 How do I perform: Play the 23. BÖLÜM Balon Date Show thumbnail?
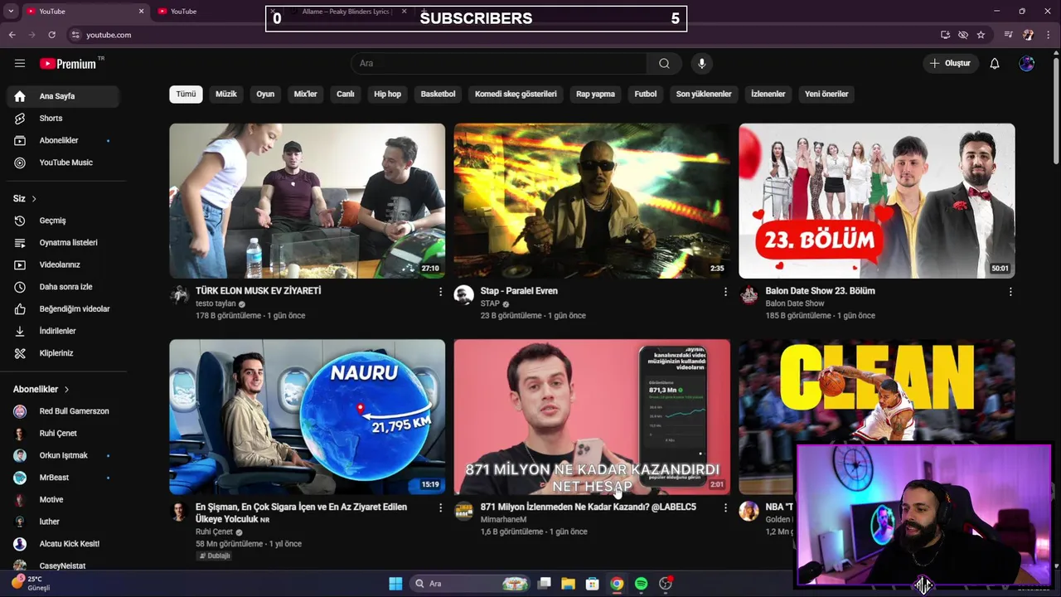(876, 201)
